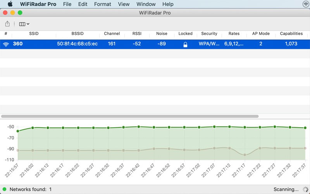310x194 pixels.
Task: Click the RSSI graph point at 22:17:37
Action: pos(305,128)
